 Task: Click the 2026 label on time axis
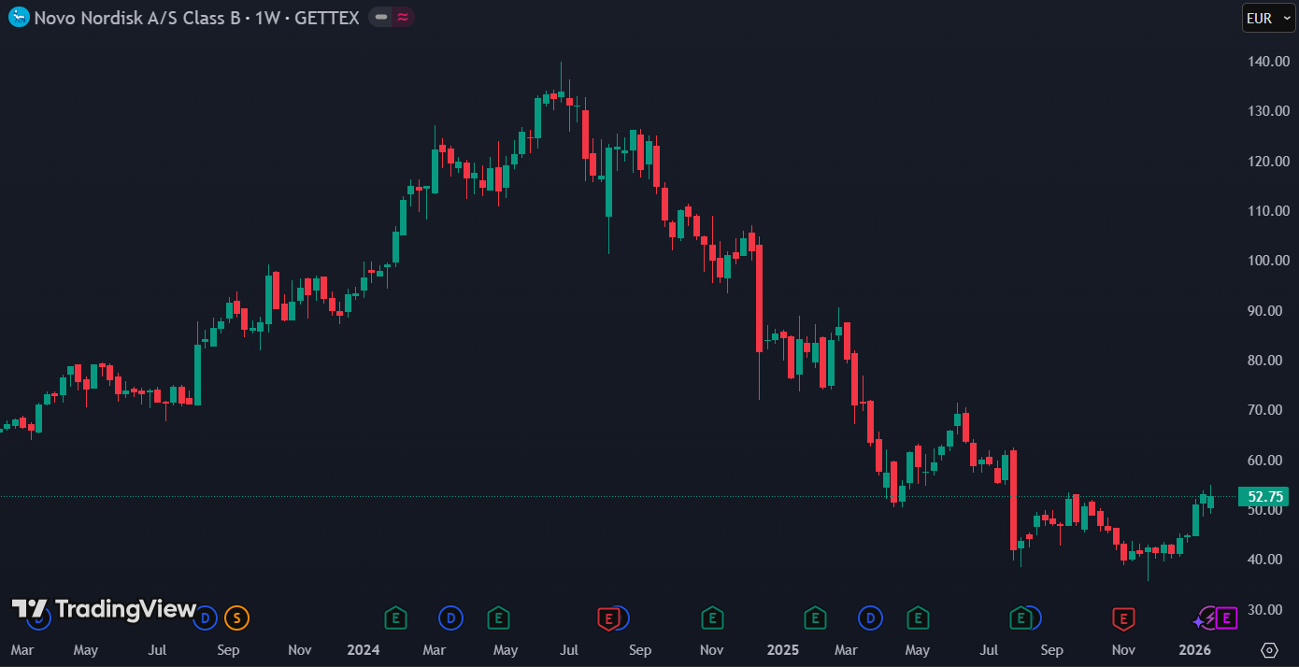(x=1194, y=650)
